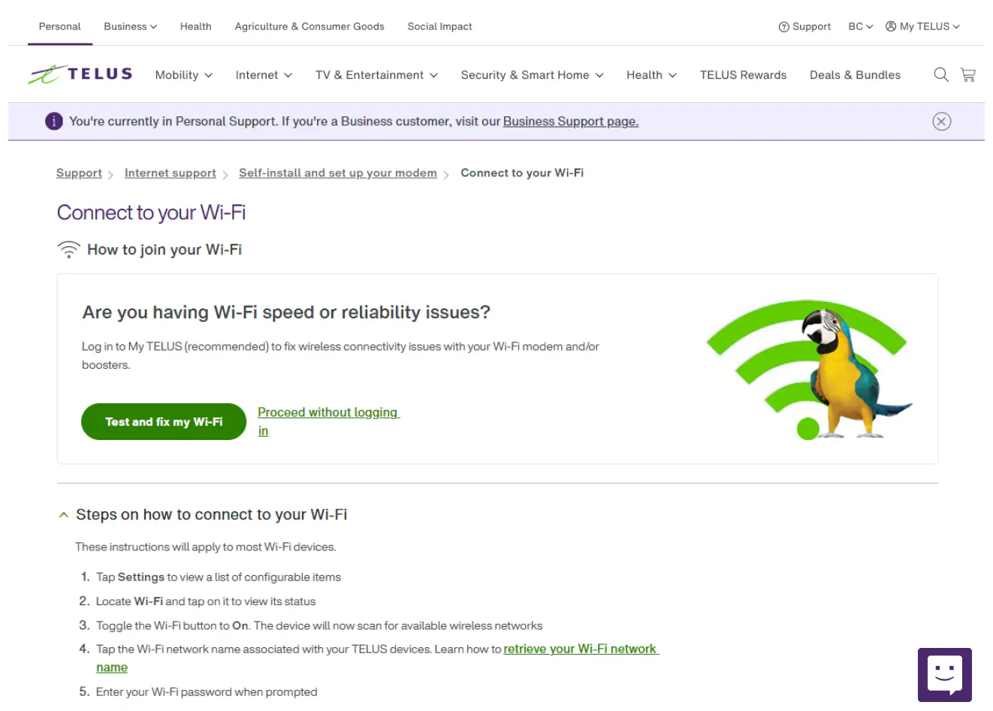
Task: Open Deals & Bundles page
Action: (855, 75)
